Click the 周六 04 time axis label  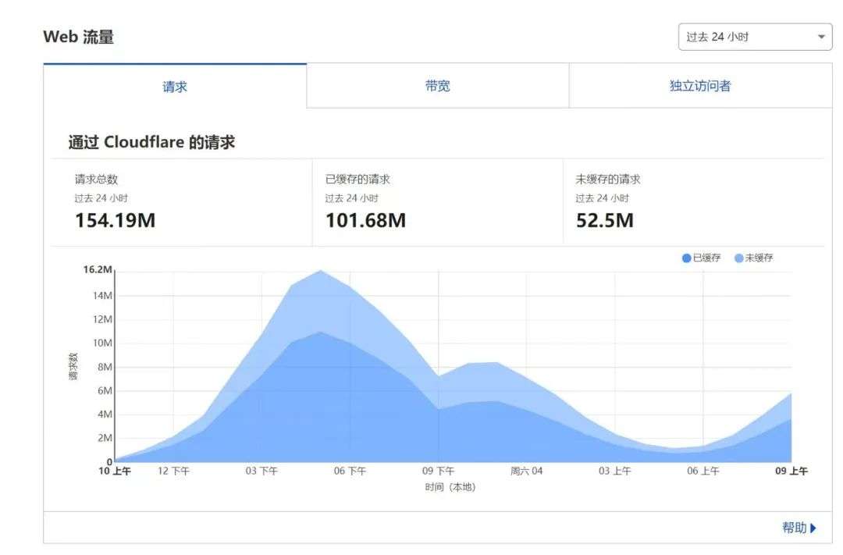point(526,471)
